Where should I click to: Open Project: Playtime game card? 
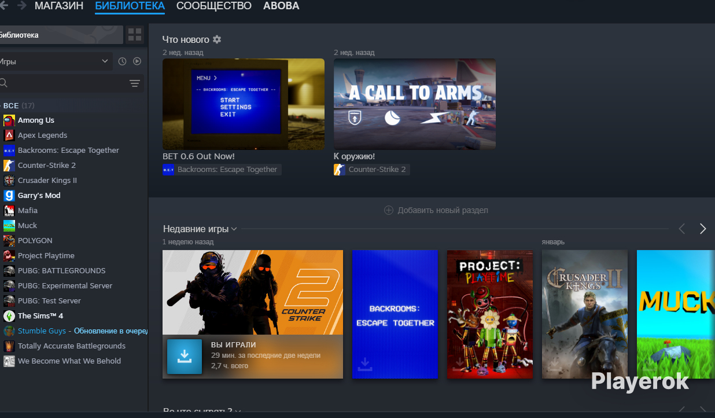click(x=490, y=314)
